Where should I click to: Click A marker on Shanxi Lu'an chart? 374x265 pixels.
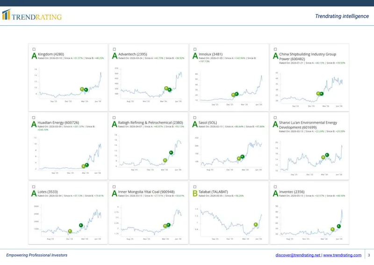coord(327,155)
